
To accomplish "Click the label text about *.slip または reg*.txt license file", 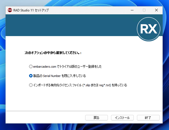I will (x=80, y=85).
